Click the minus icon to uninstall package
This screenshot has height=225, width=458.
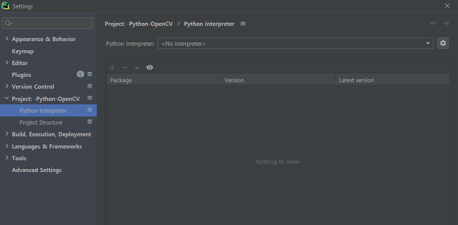125,67
